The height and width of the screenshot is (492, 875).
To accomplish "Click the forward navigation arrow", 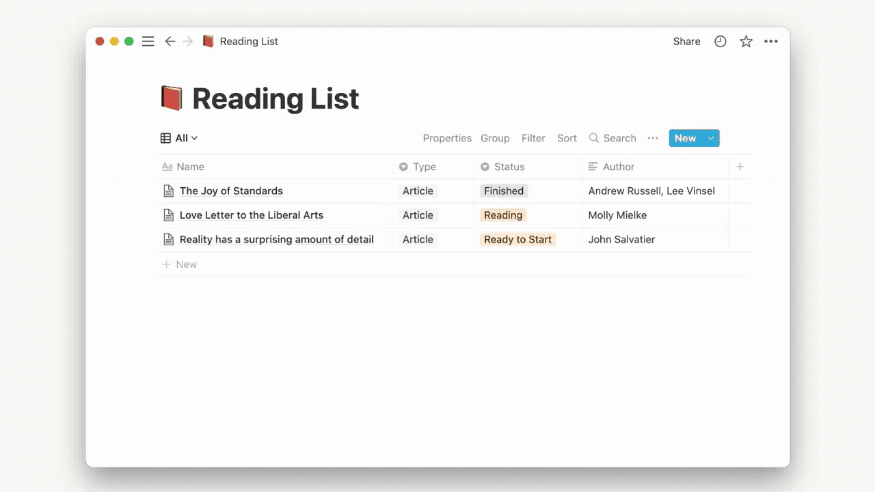I will click(188, 42).
